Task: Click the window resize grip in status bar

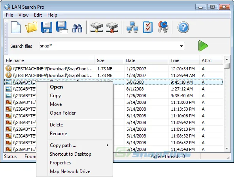Action: [228, 157]
